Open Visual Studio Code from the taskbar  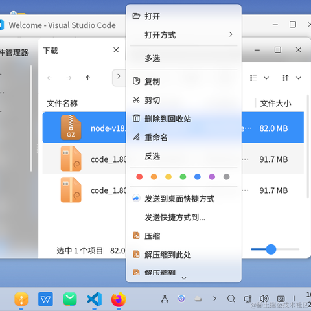click(x=95, y=299)
